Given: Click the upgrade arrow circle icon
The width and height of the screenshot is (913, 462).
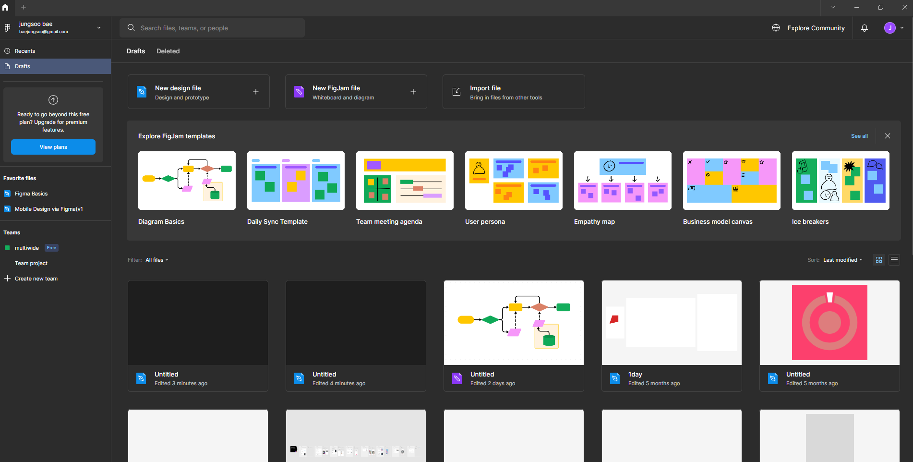Looking at the screenshot, I should pyautogui.click(x=53, y=100).
